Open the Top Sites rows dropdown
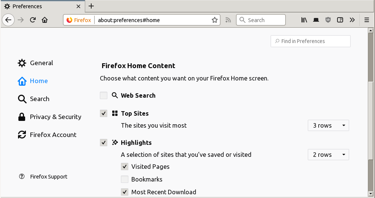This screenshot has width=375, height=198. pyautogui.click(x=328, y=125)
